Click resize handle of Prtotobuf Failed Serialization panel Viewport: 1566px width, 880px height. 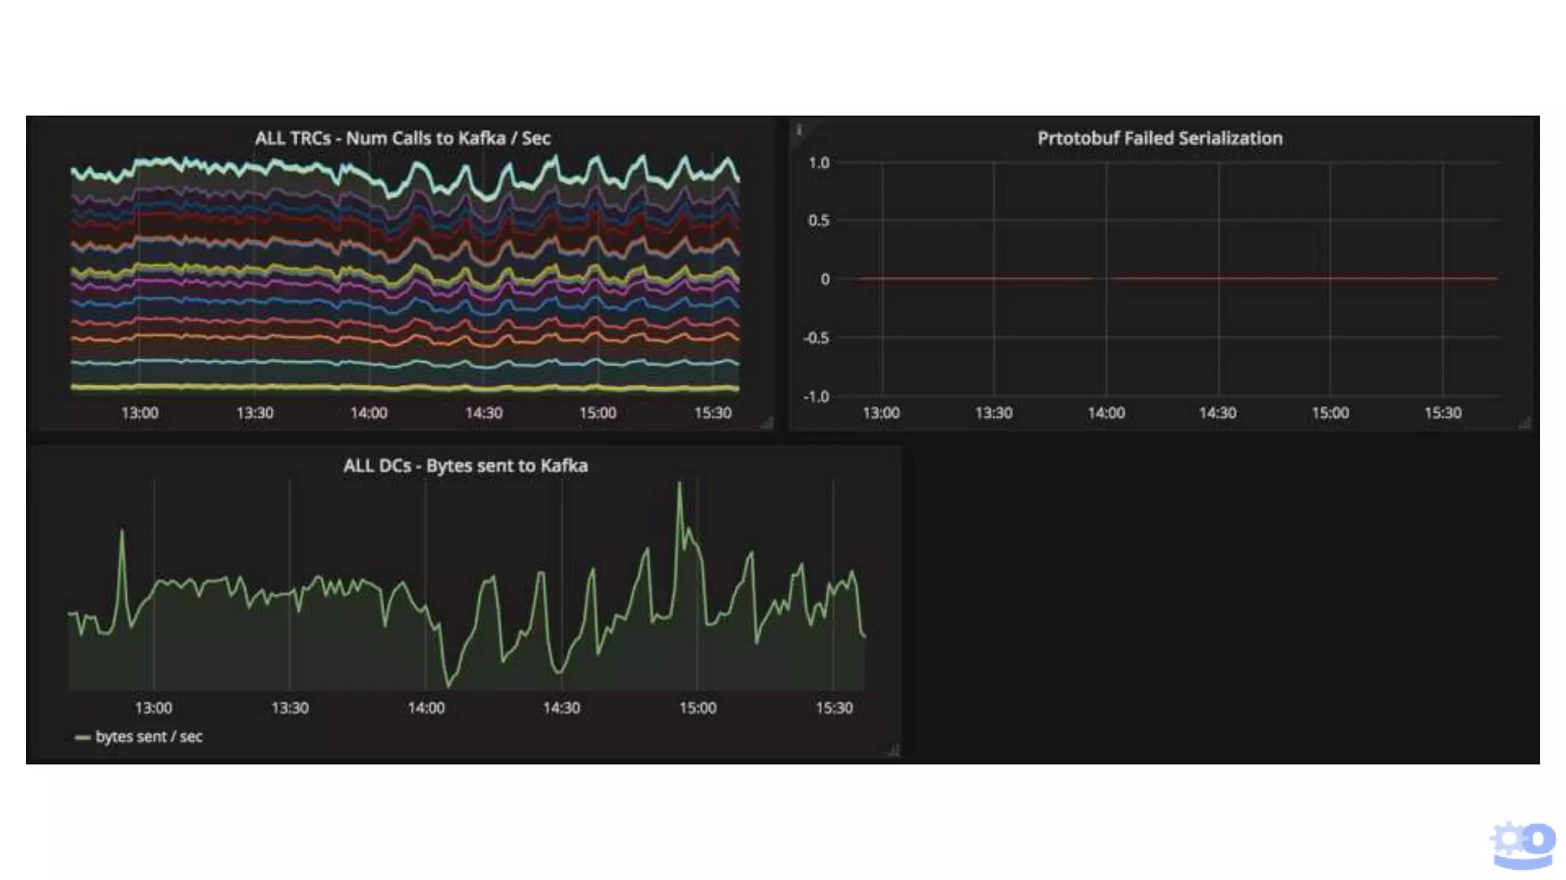click(1525, 423)
